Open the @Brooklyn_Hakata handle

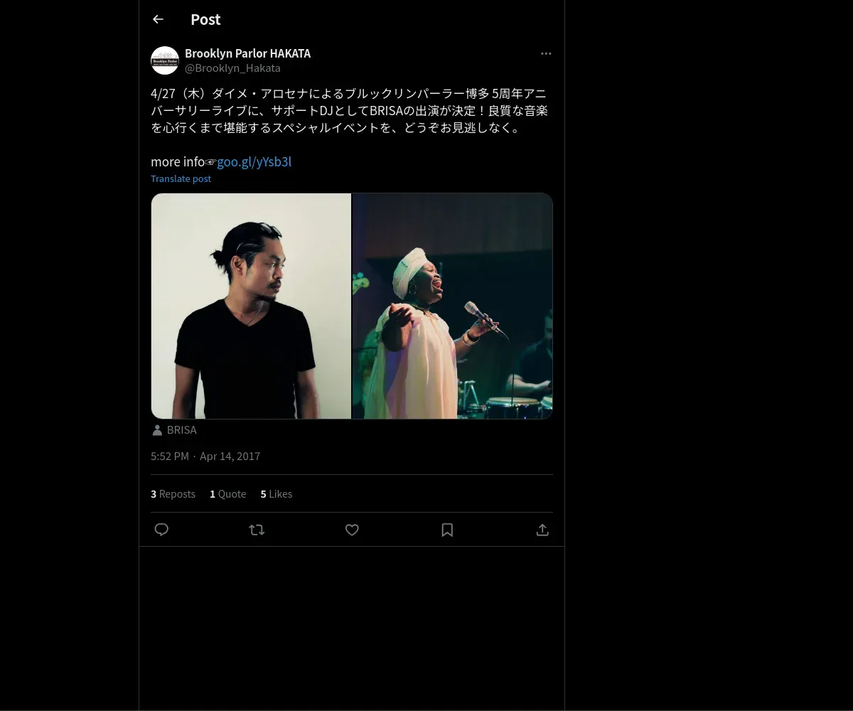point(232,68)
